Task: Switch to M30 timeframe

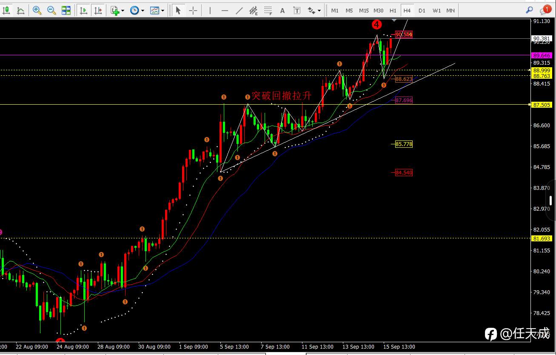Action: tap(378, 11)
